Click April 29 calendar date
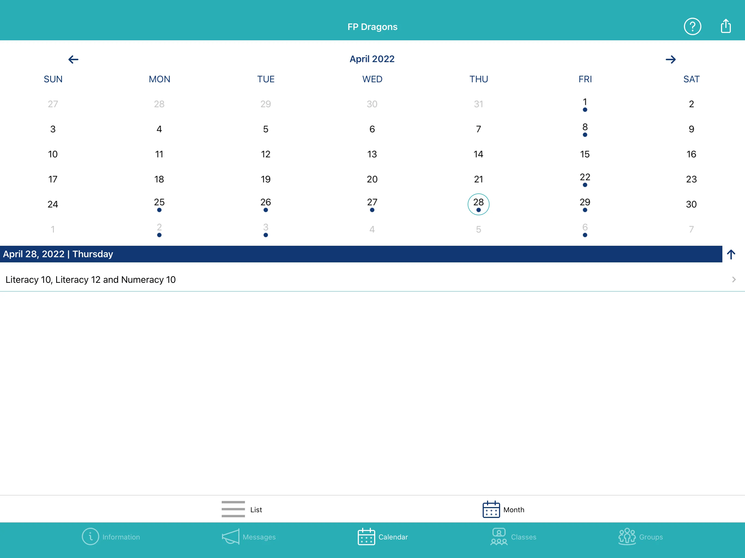745x558 pixels. click(585, 204)
